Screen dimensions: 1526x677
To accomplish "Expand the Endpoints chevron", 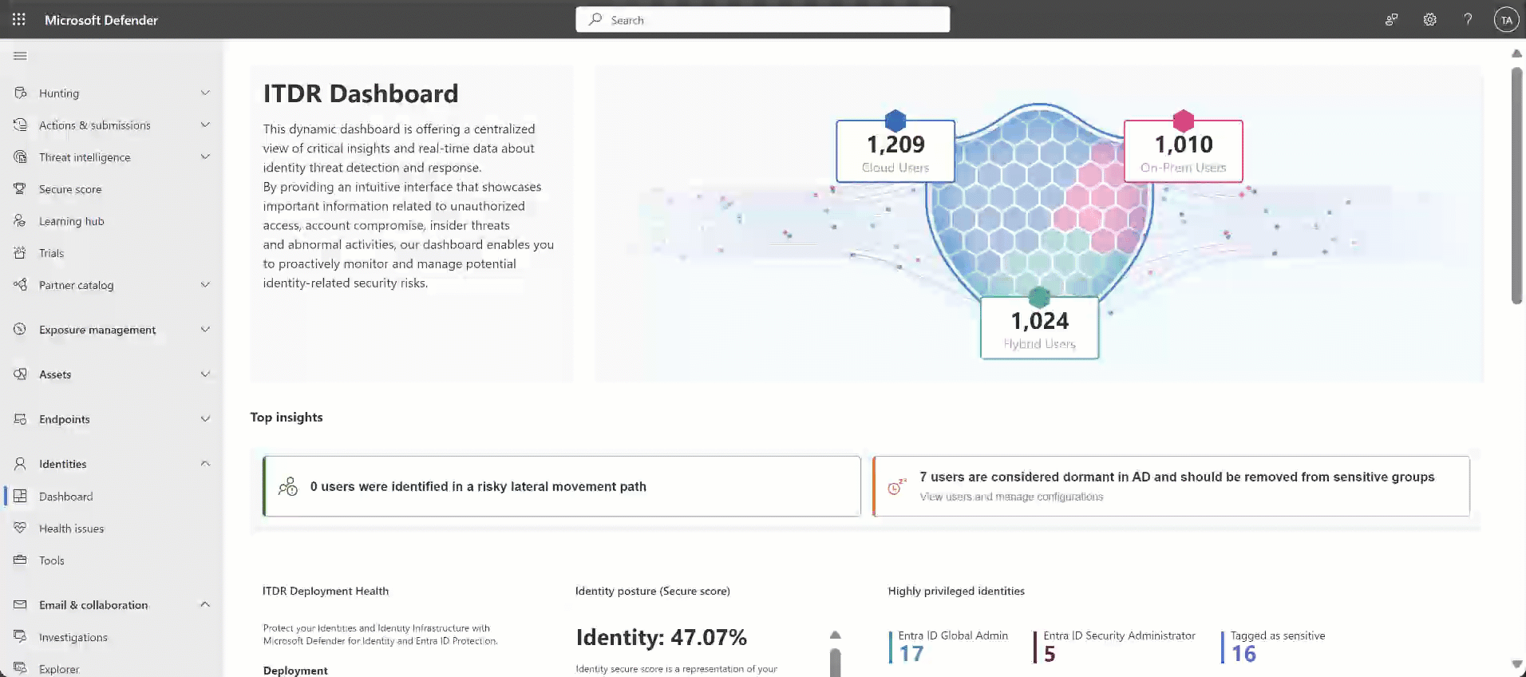I will (205, 419).
